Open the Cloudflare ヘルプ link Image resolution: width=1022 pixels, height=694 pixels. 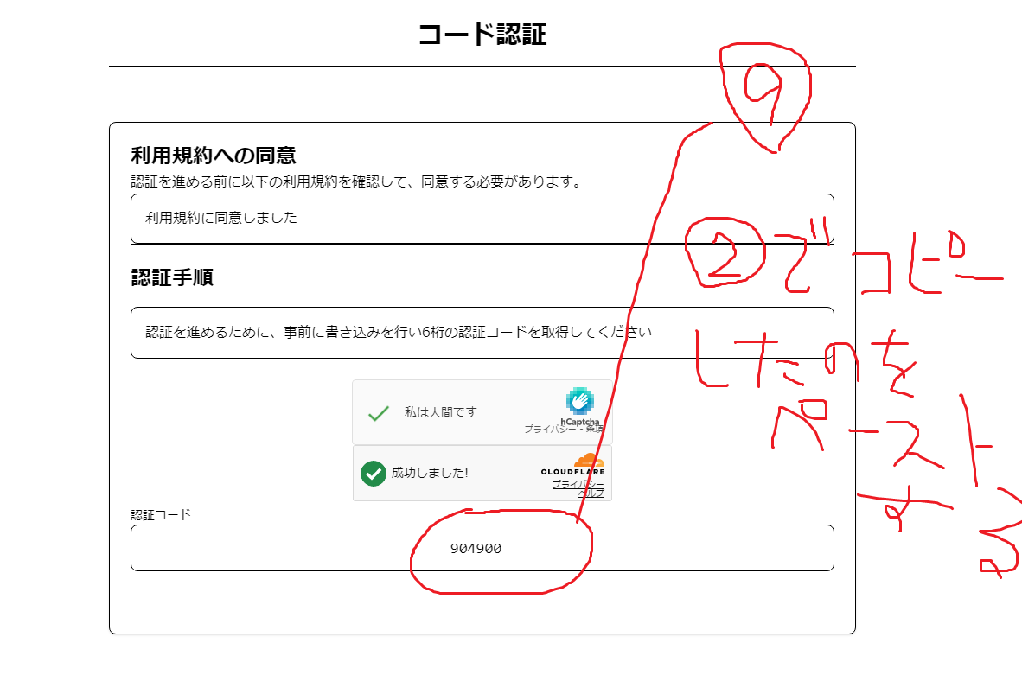point(592,493)
